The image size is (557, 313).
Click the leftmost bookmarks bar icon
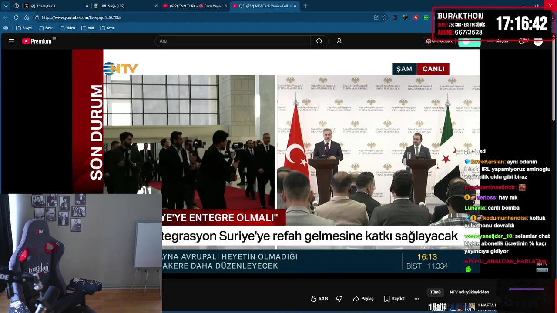pos(6,28)
